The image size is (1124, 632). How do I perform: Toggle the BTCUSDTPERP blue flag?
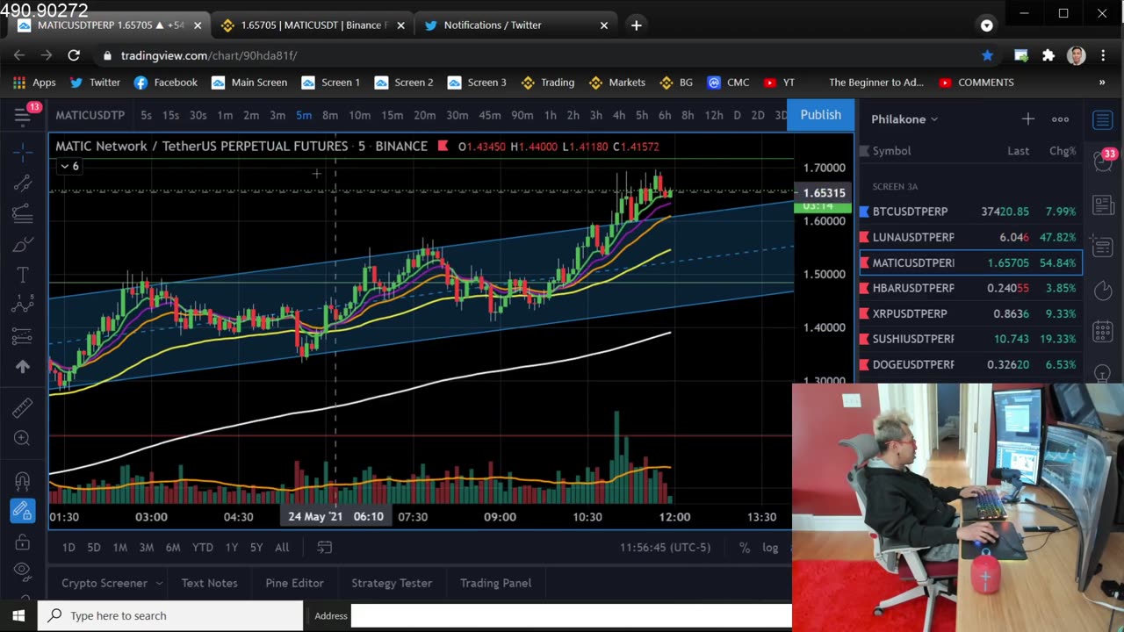click(865, 212)
